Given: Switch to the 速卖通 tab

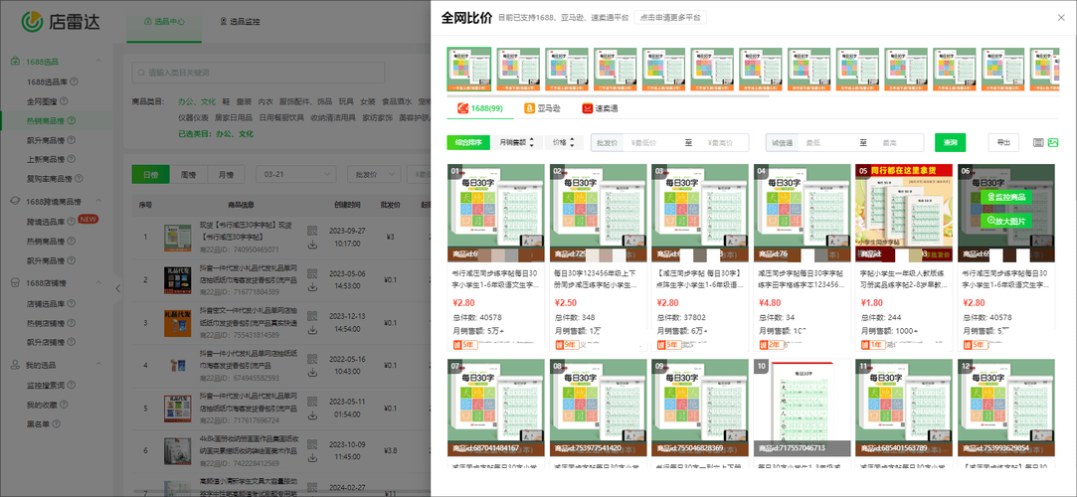Looking at the screenshot, I should (600, 108).
